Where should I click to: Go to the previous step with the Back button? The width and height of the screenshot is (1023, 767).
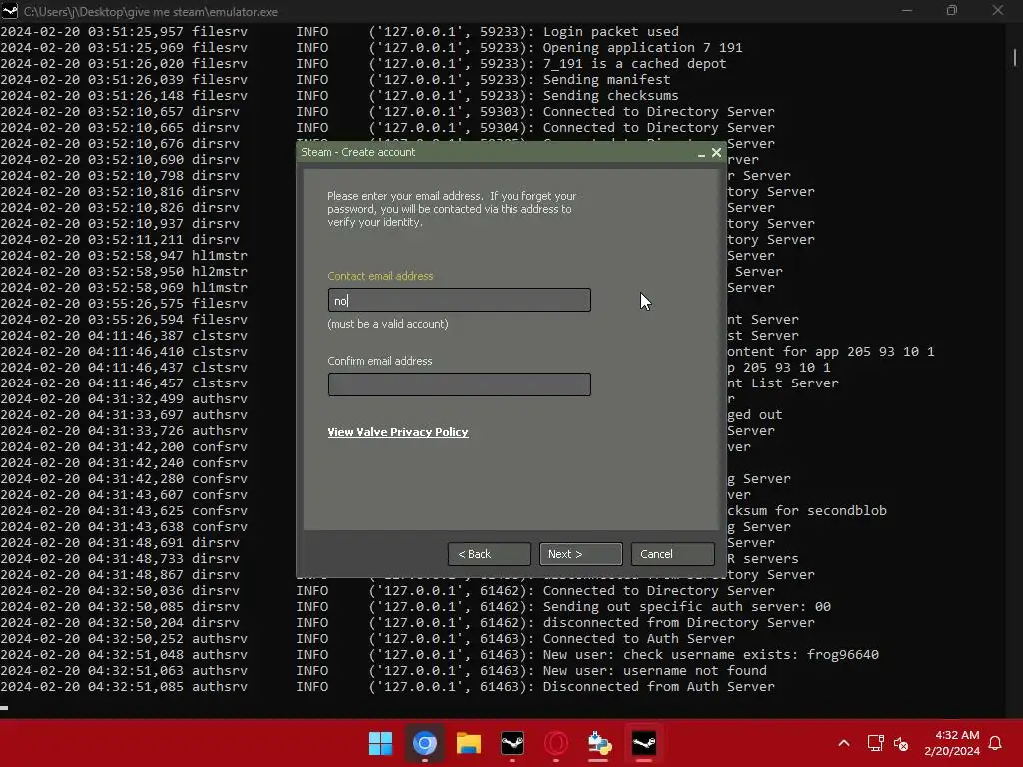[x=490, y=554]
